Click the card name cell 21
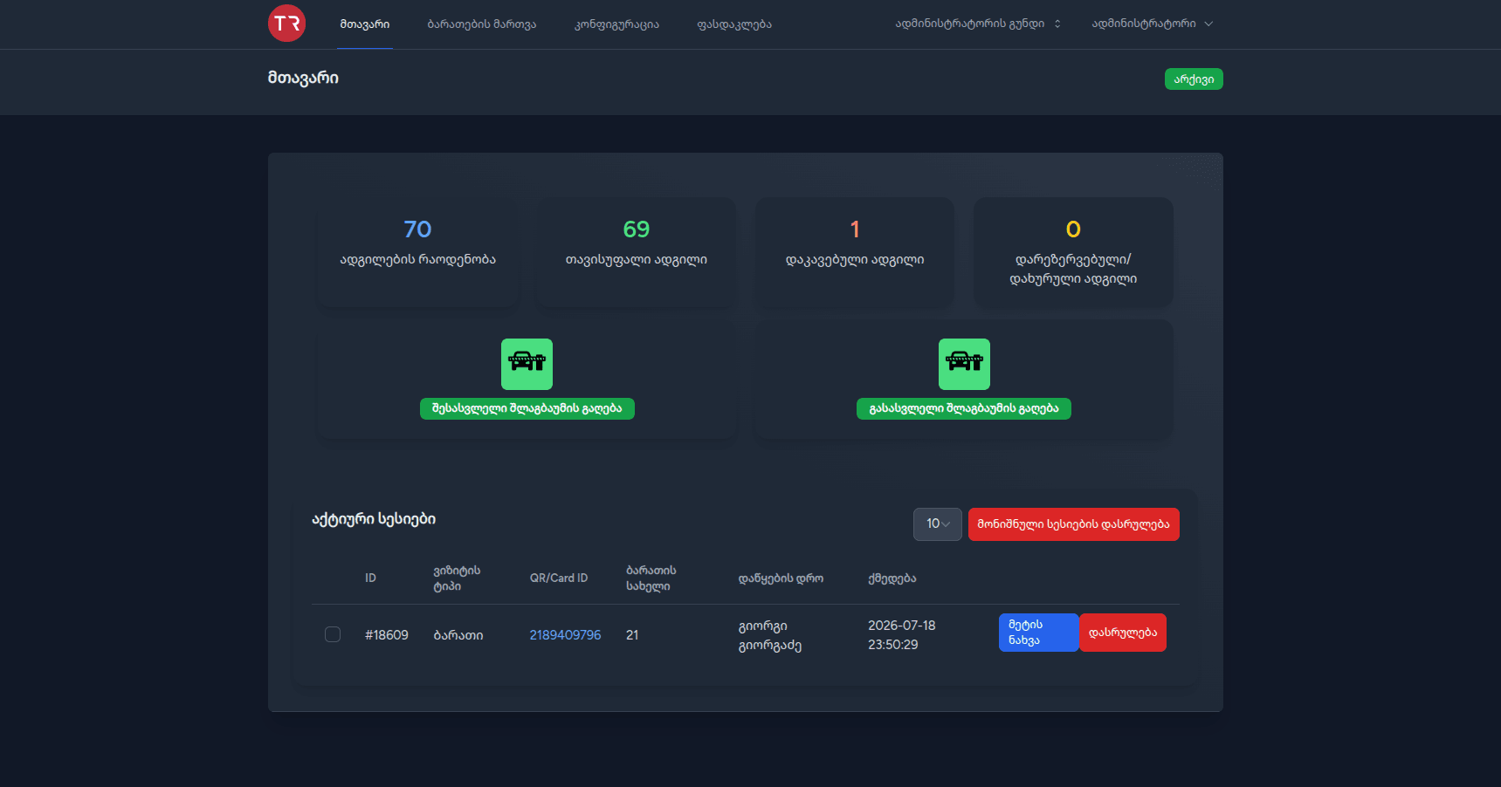This screenshot has height=787, width=1501. coord(632,635)
